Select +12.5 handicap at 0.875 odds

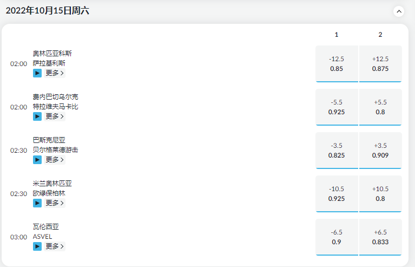pos(380,64)
